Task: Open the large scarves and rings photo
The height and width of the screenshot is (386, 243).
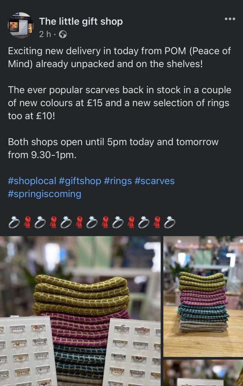Action: click(x=80, y=311)
